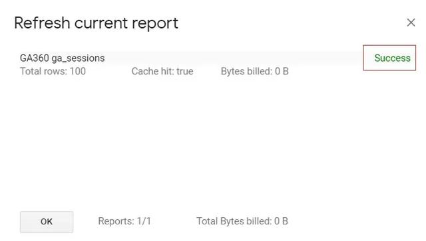The width and height of the screenshot is (426, 241).
Task: Click the 1/1 reports progress text
Action: click(x=144, y=221)
